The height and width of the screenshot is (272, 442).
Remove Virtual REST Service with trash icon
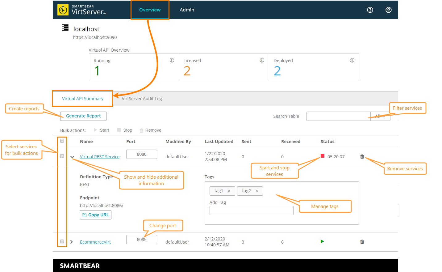[362, 156]
